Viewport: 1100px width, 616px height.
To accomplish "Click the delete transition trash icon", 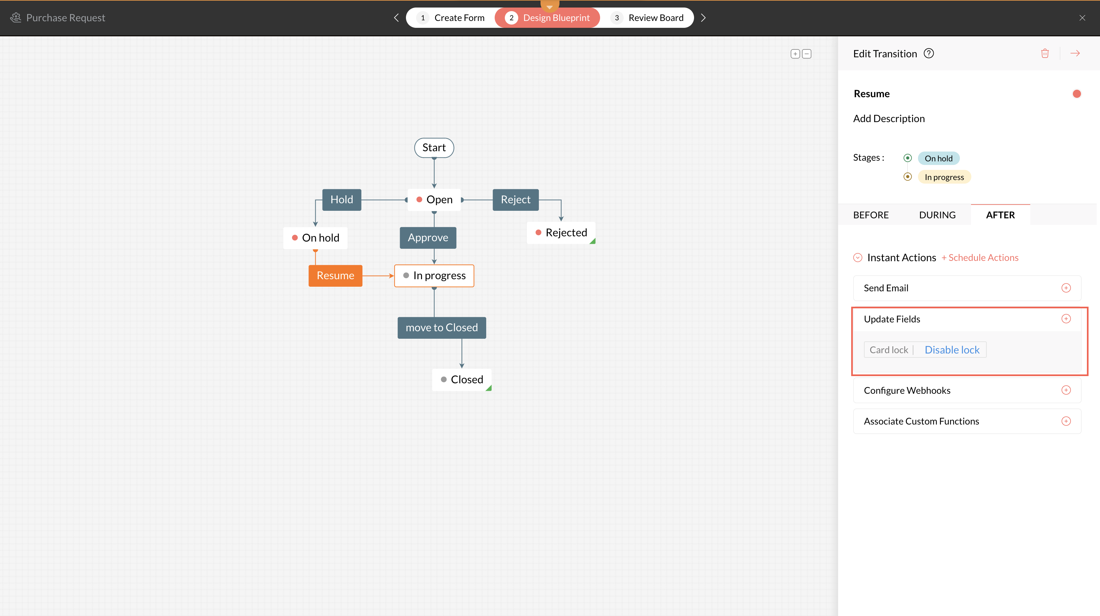I will pyautogui.click(x=1044, y=53).
